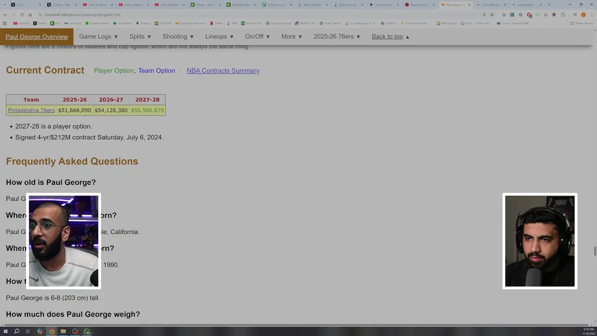Click the left webcam overlay thumbnail
This screenshot has width=597, height=336.
[63, 241]
